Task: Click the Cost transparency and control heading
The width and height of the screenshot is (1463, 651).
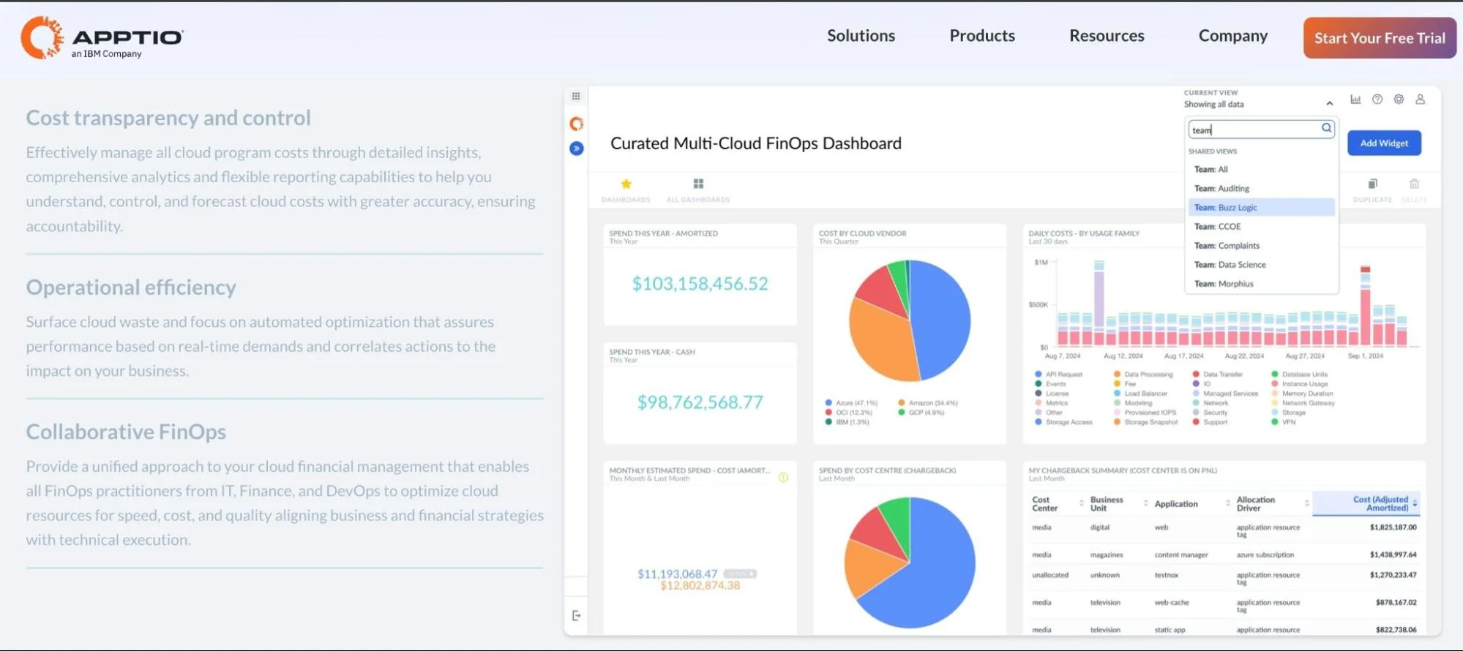Action: 168,118
